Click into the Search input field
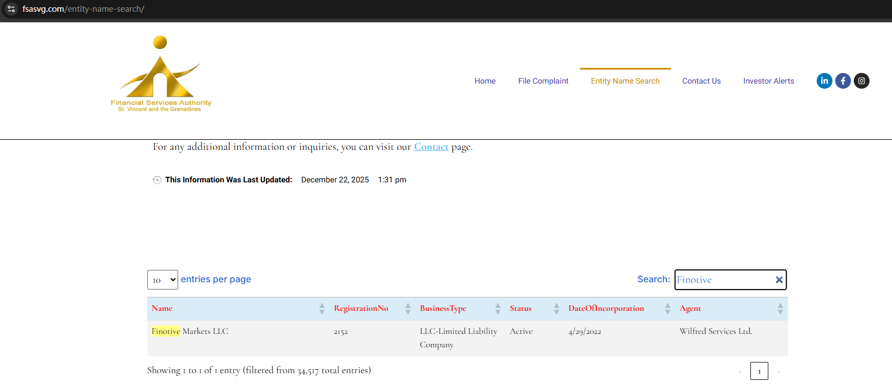The image size is (892, 390). (x=724, y=280)
